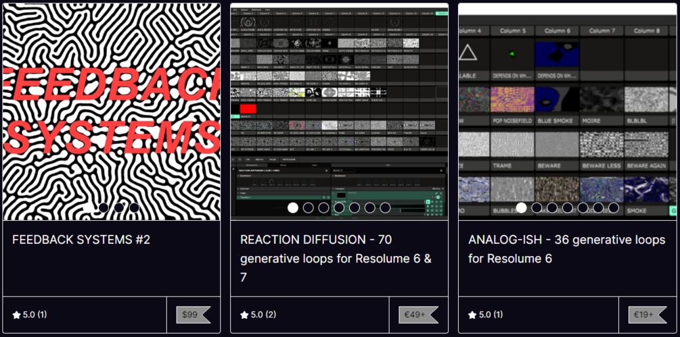The height and width of the screenshot is (337, 680).
Task: Open the FEEDBACK SYSTEMS #2 cover image
Action: coord(112,111)
